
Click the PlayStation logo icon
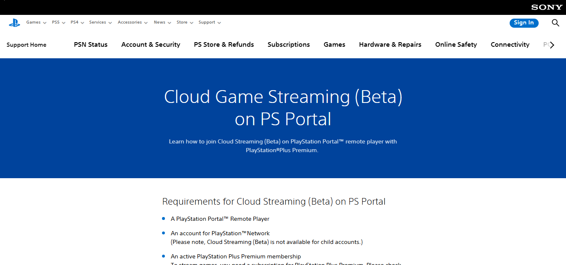tap(15, 23)
